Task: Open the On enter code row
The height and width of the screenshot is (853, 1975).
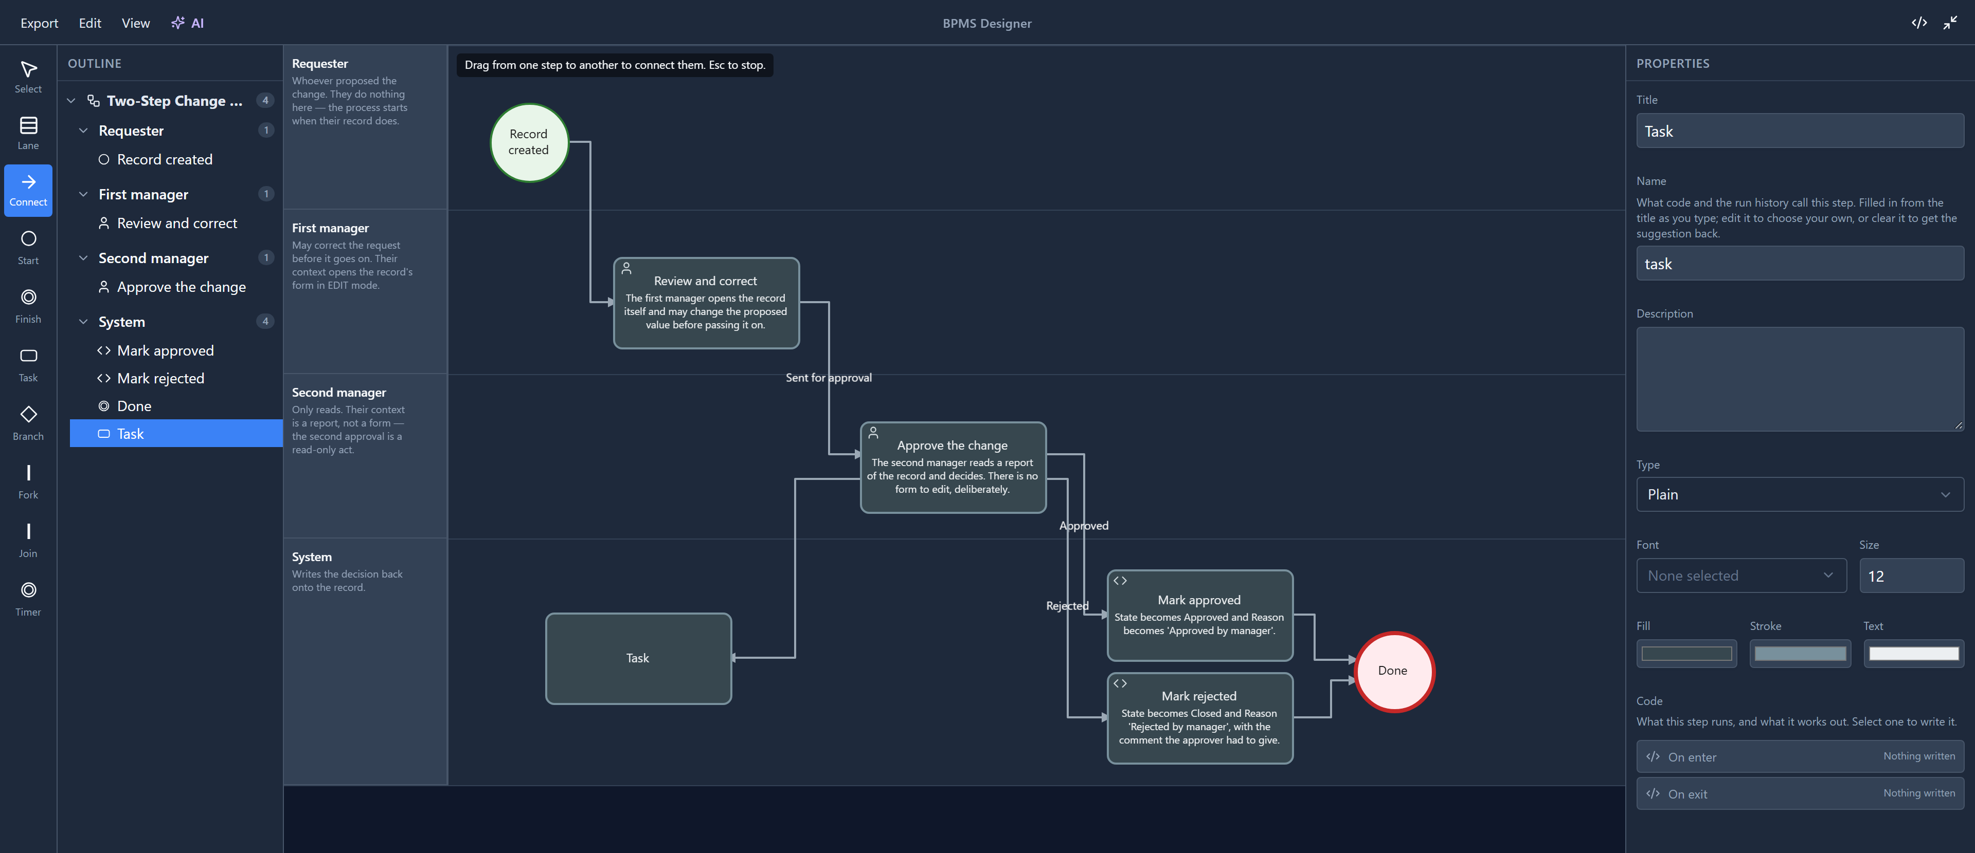Action: click(x=1800, y=756)
